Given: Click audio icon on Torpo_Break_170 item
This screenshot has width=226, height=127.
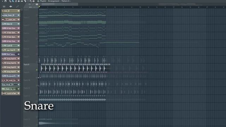Looking at the screenshot, I should [18, 85].
